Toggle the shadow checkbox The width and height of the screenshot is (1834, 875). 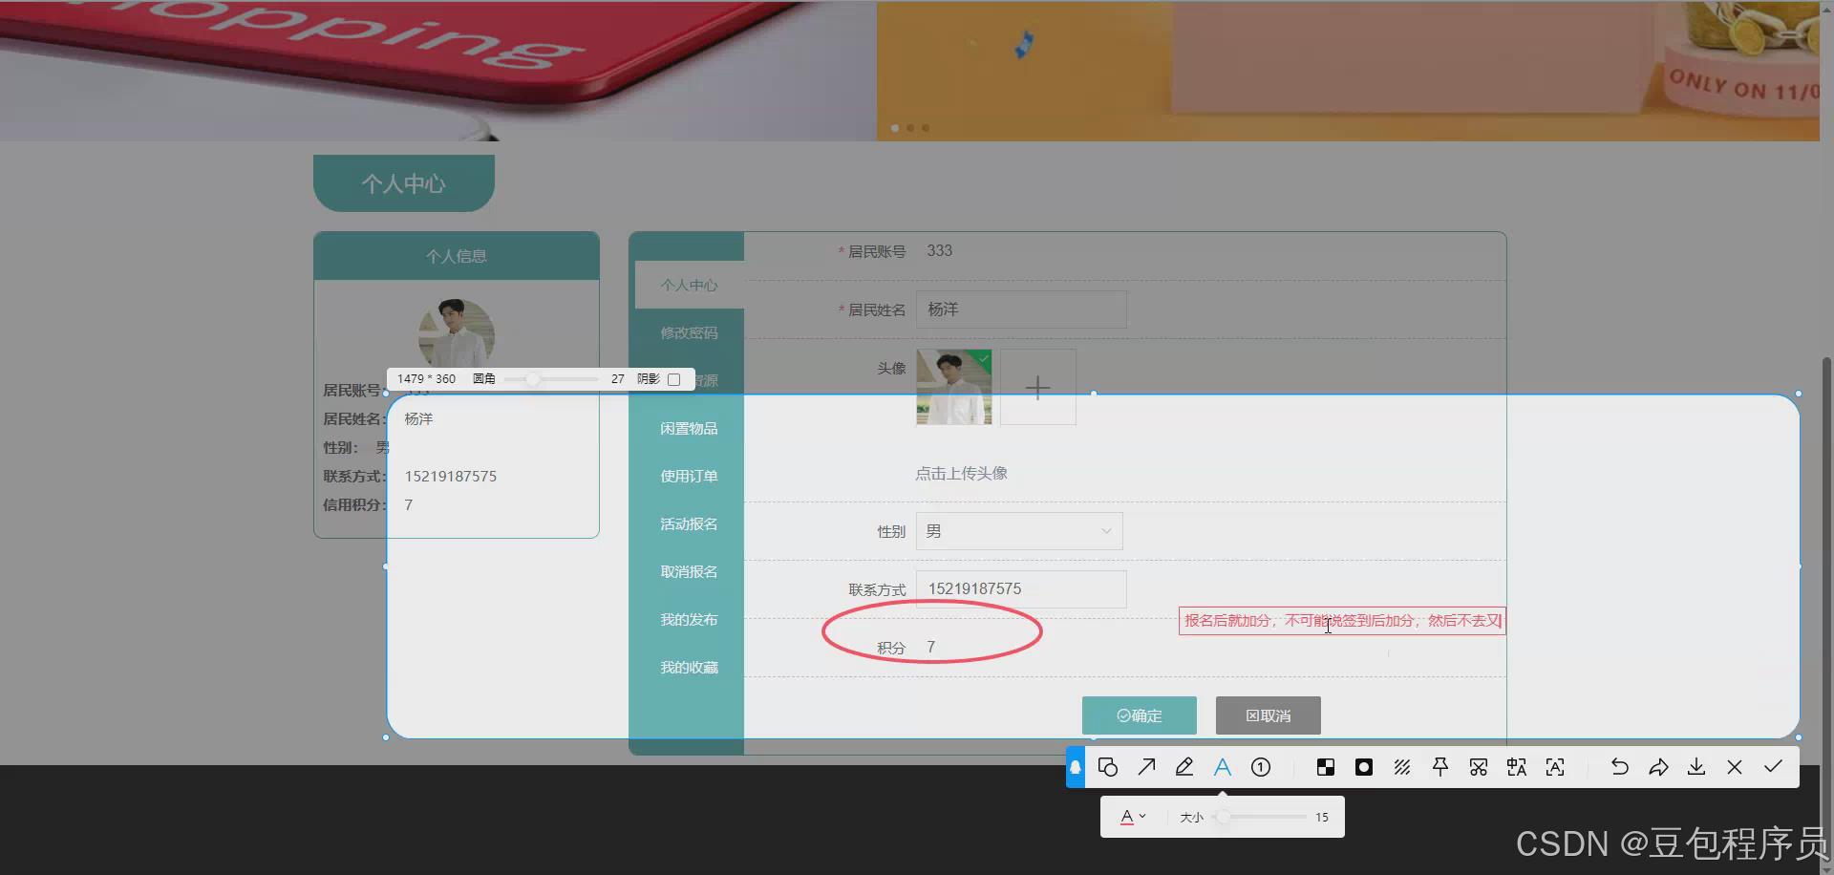[674, 379]
